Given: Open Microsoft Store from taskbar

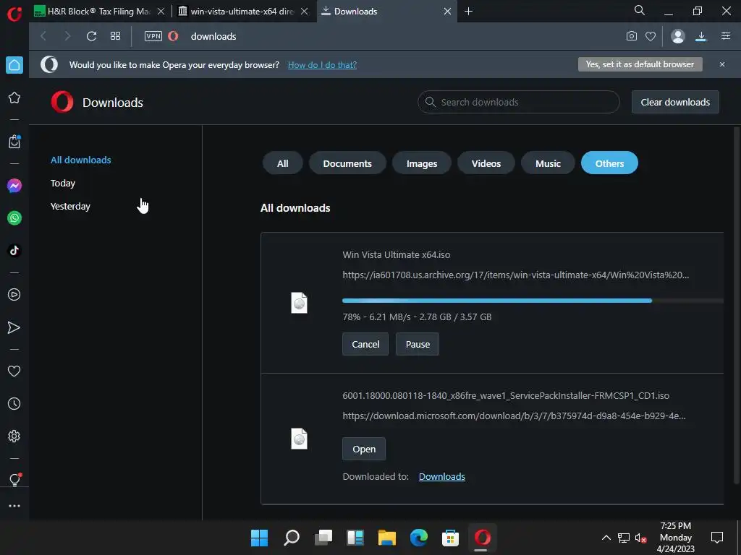Looking at the screenshot, I should click(x=450, y=538).
